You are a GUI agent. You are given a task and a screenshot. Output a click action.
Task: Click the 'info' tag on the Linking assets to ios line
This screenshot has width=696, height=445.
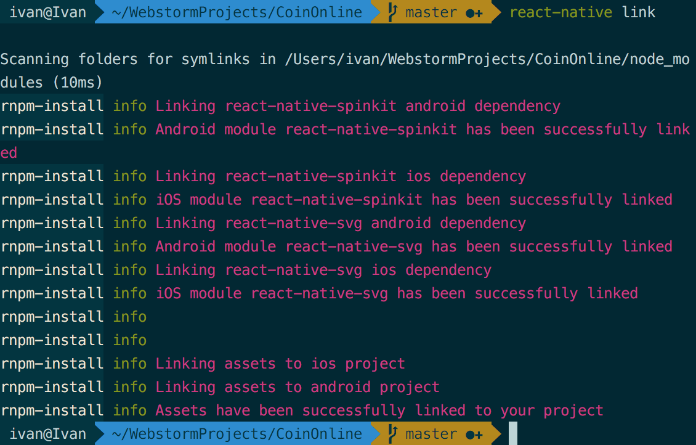129,363
